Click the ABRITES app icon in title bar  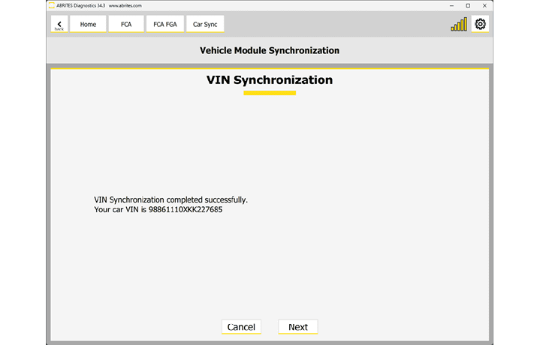pos(52,5)
